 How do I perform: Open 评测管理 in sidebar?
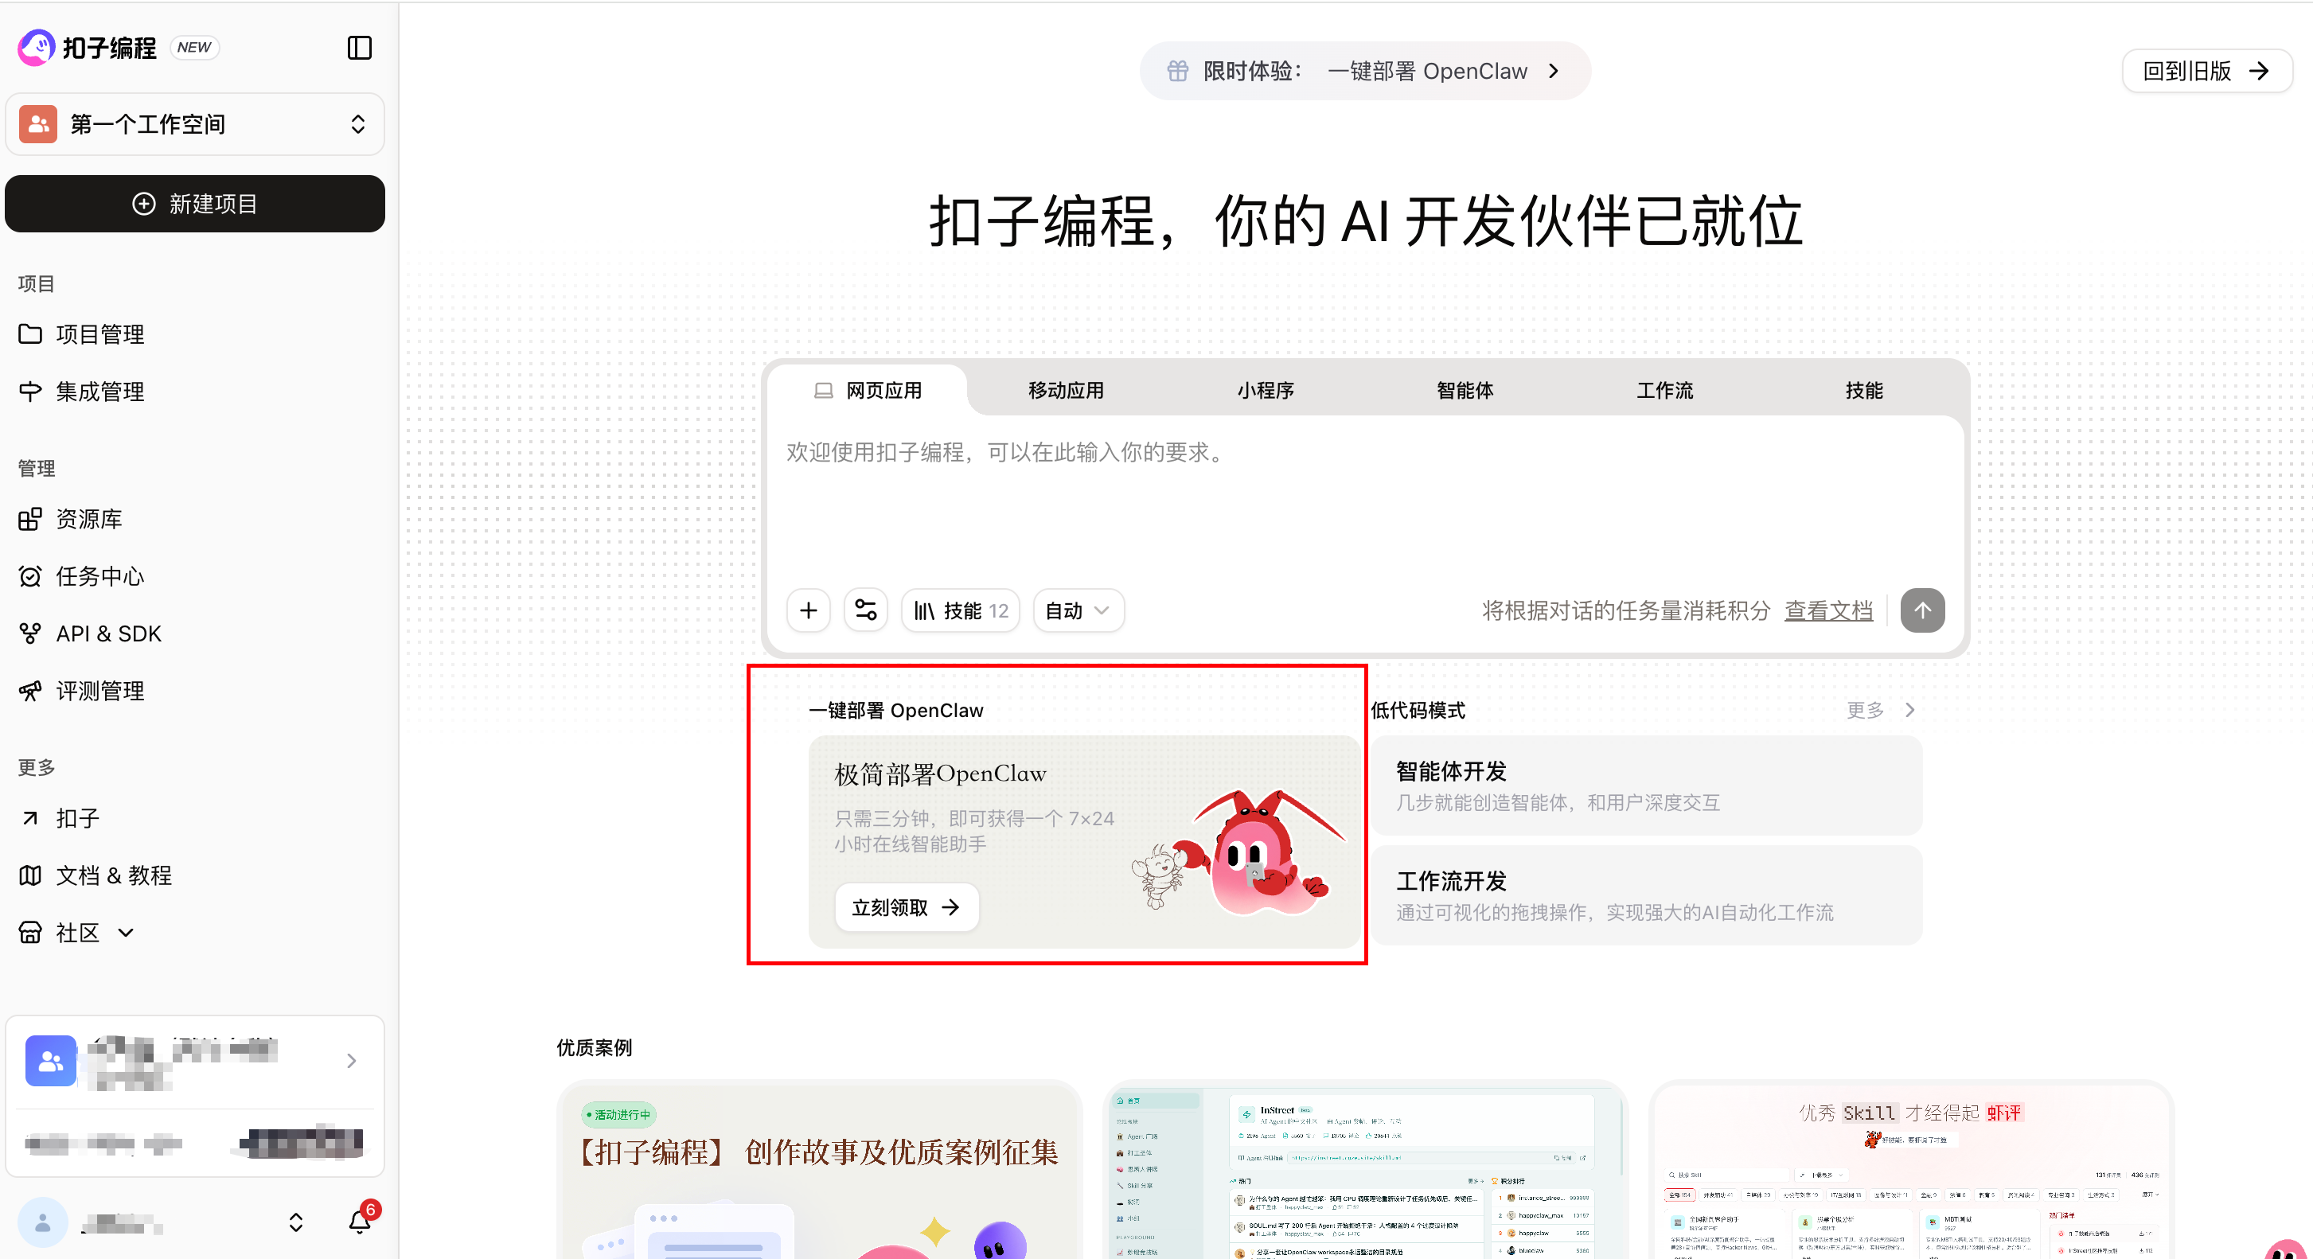point(99,692)
